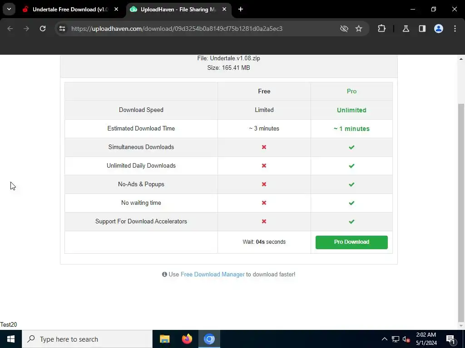Switch to the Undertale Free Download tab
This screenshot has width=465, height=348.
70,10
